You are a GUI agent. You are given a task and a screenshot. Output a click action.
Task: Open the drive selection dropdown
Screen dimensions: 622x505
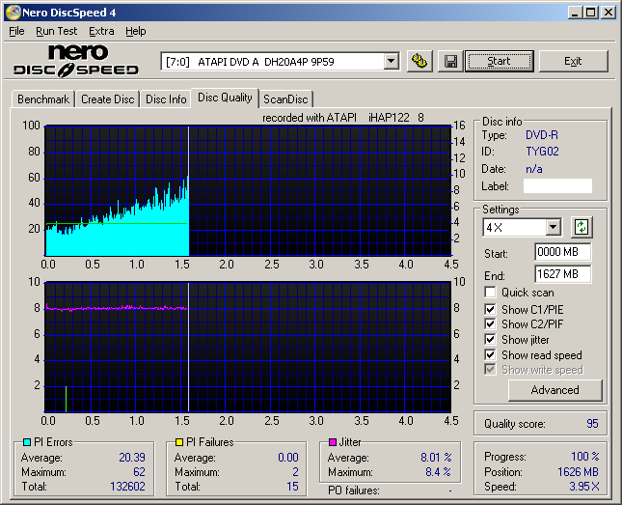[x=392, y=62]
